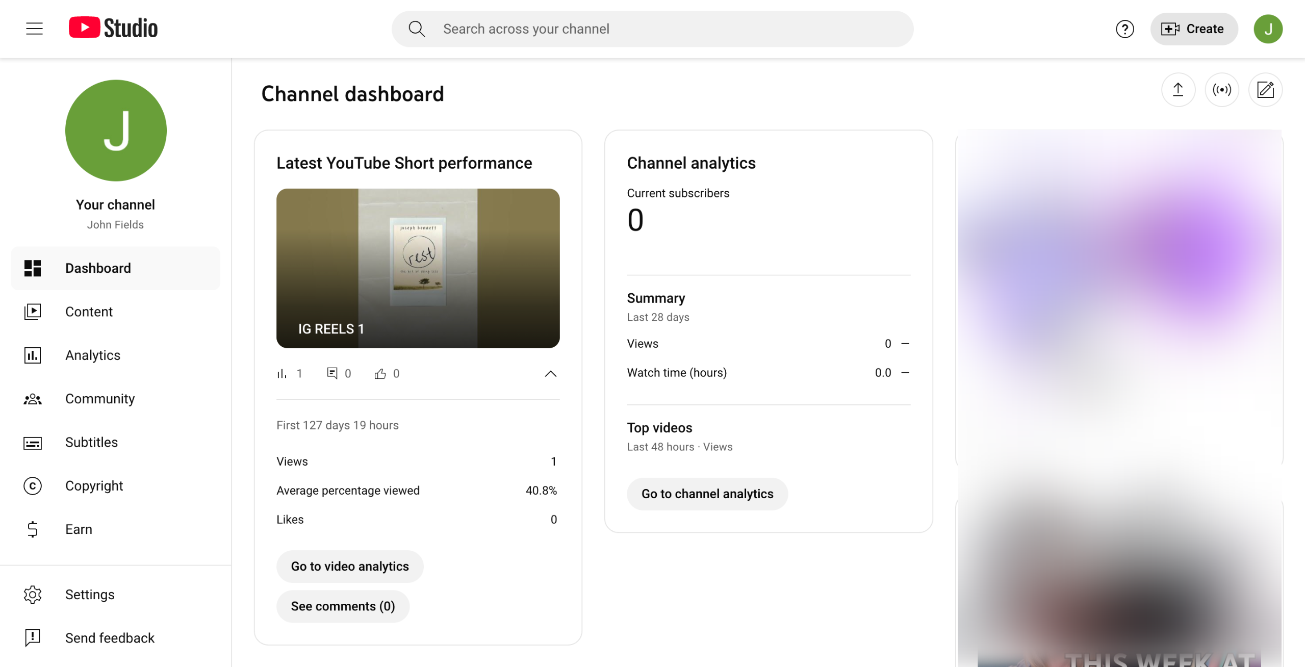Click the Go live broadcast icon

pyautogui.click(x=1221, y=90)
